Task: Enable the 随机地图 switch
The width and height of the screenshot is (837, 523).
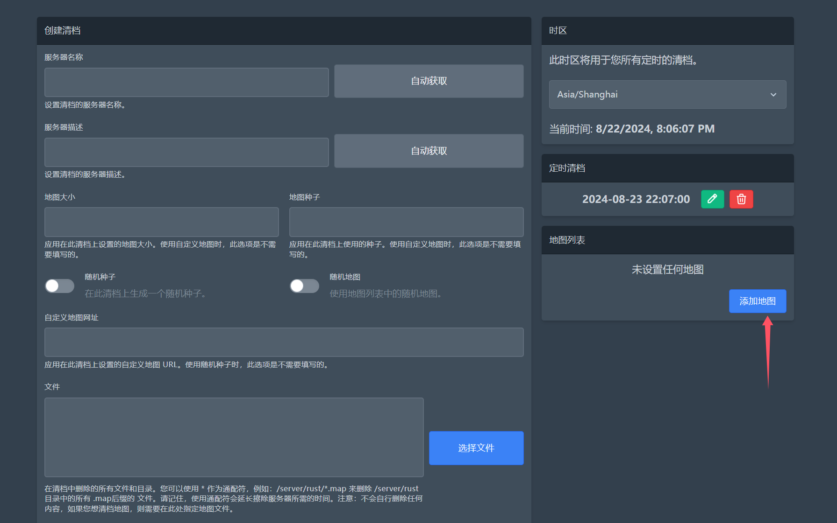Action: click(305, 286)
